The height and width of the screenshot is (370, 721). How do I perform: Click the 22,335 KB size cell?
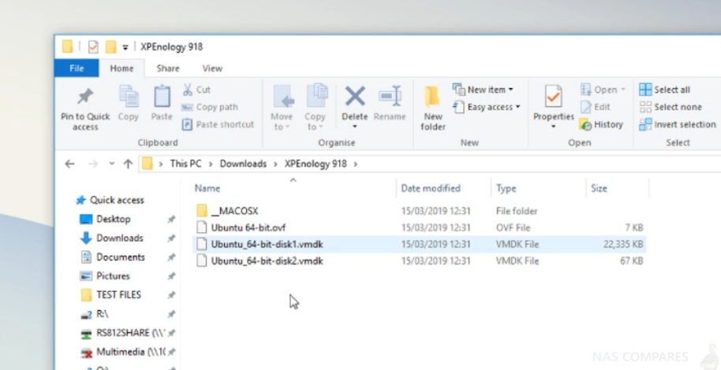(x=623, y=244)
